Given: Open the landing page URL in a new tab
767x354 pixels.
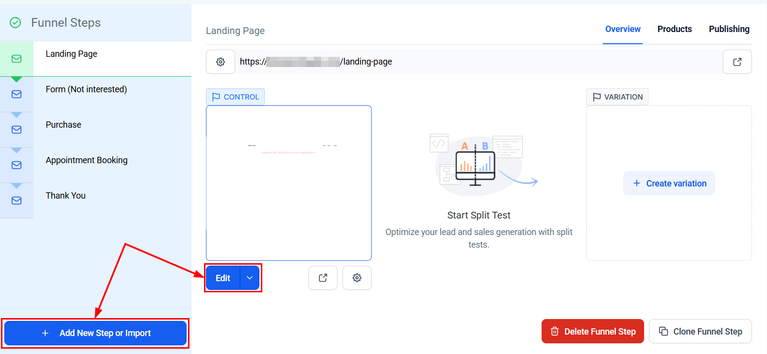Looking at the screenshot, I should click(x=737, y=62).
